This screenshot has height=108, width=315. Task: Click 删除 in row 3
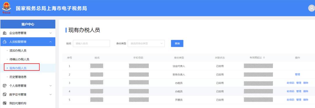pyautogui.click(x=306, y=83)
